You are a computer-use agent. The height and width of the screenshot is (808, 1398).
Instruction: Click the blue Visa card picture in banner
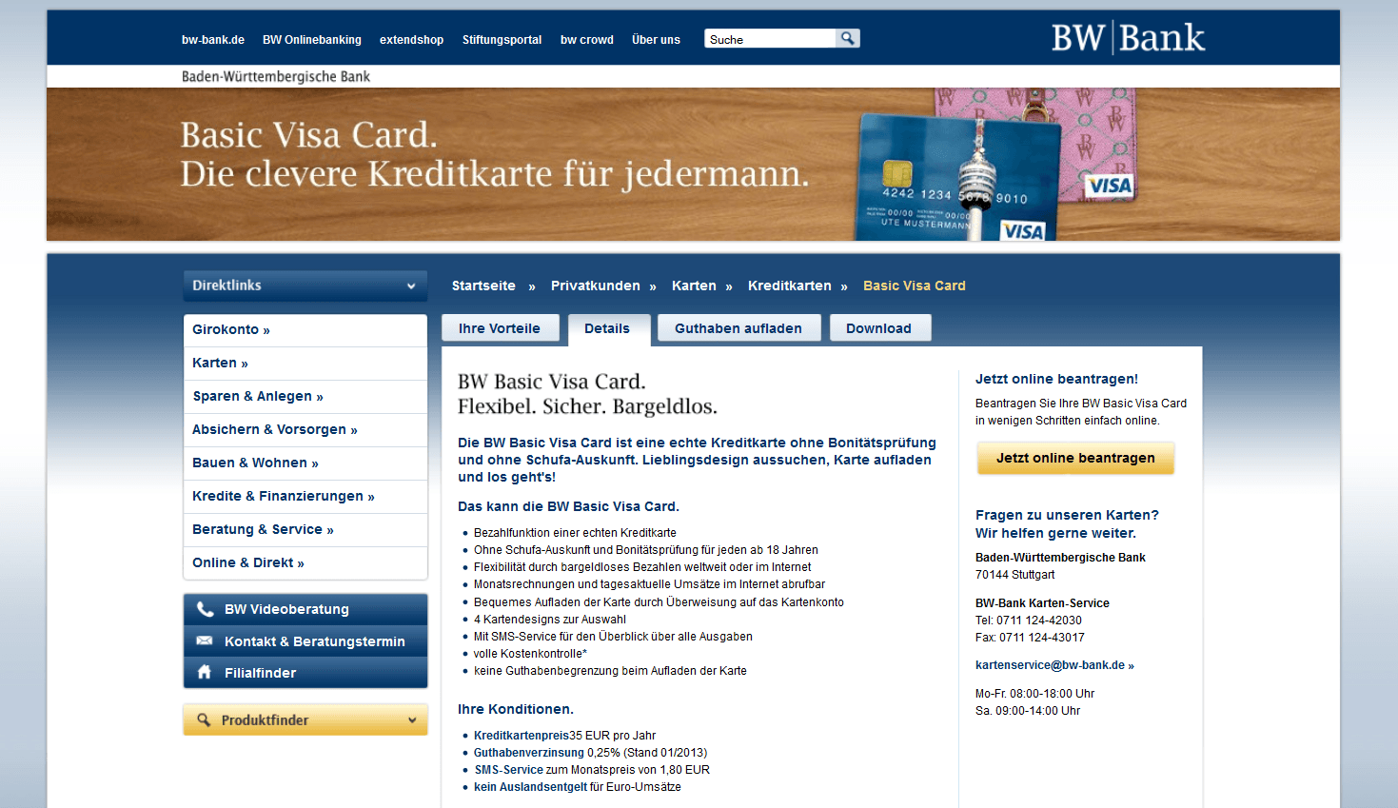click(956, 179)
